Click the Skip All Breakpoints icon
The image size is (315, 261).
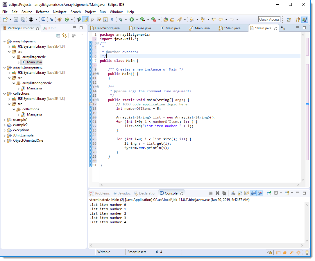tap(51, 19)
